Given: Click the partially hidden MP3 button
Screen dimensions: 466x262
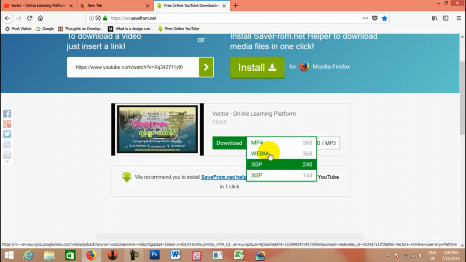Looking at the screenshot, I should click(328, 143).
